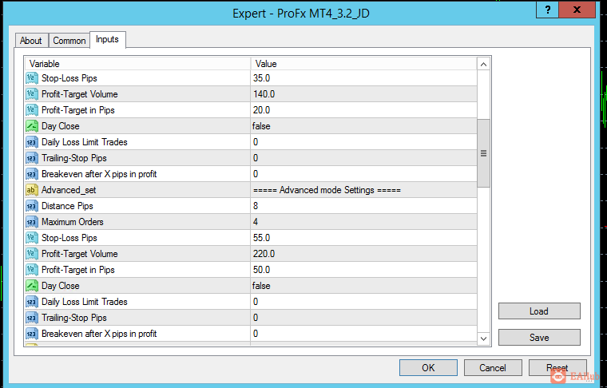Close the Expert dialog with the red X
This screenshot has width=607, height=388.
click(x=577, y=10)
